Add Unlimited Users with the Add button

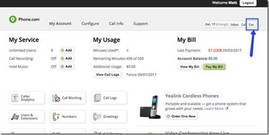[67, 50]
